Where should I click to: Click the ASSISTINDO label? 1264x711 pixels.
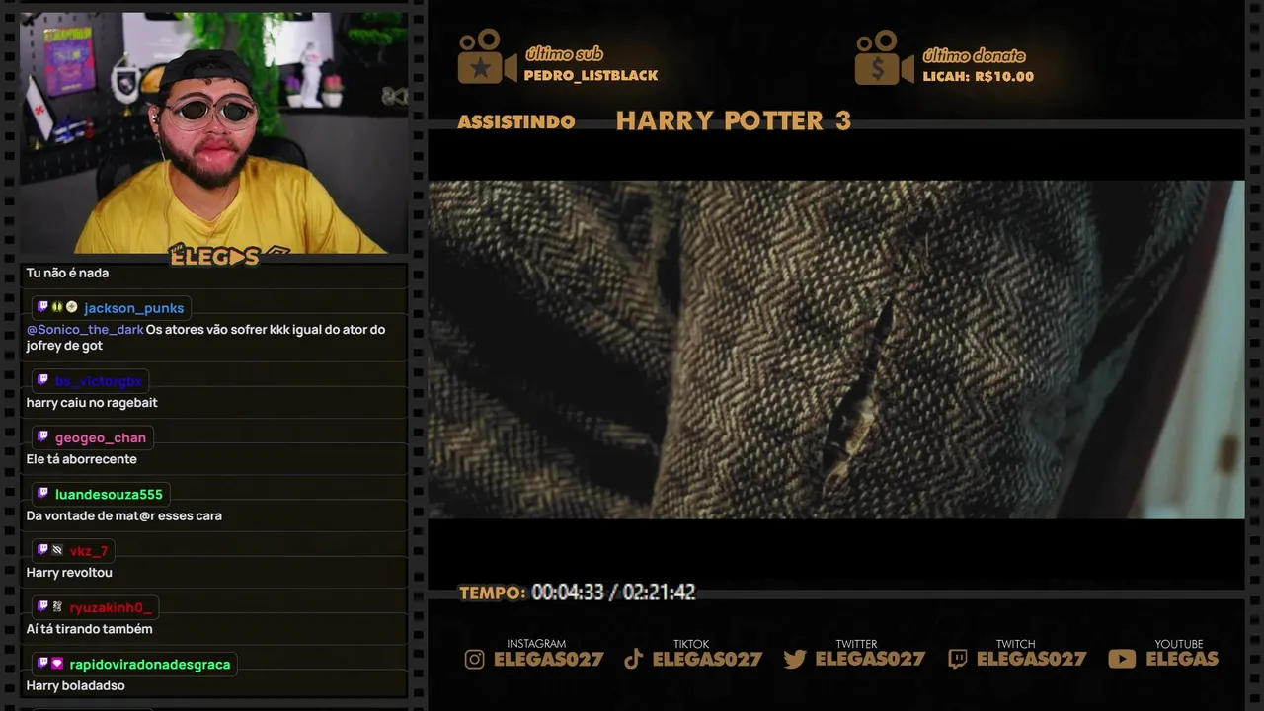515,122
